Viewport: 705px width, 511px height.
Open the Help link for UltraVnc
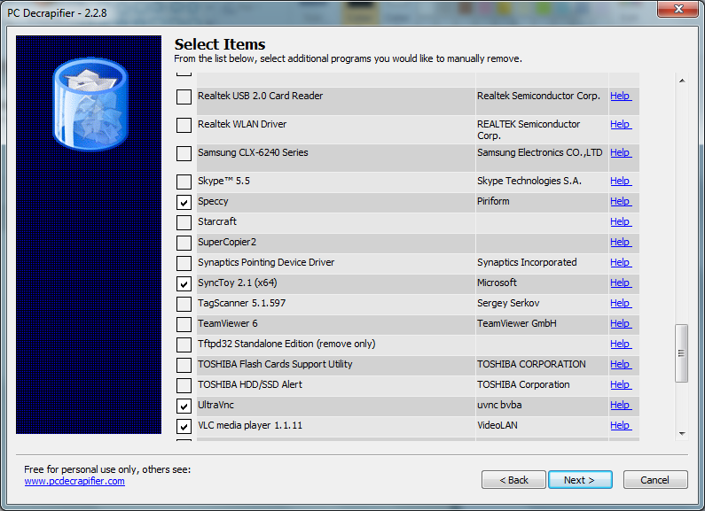pos(621,405)
